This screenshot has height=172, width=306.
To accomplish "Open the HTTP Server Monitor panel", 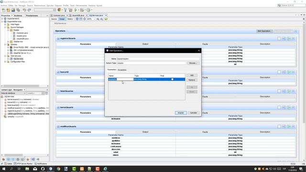I will pyautogui.click(x=23, y=163).
